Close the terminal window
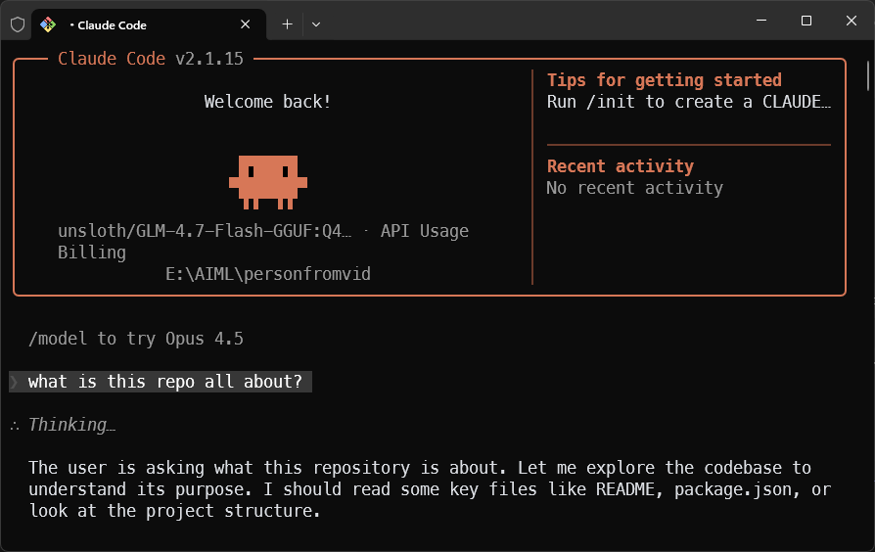 coord(851,21)
